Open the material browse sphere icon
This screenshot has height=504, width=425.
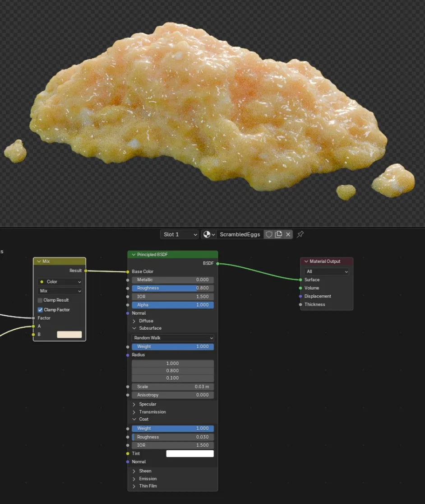tap(208, 234)
